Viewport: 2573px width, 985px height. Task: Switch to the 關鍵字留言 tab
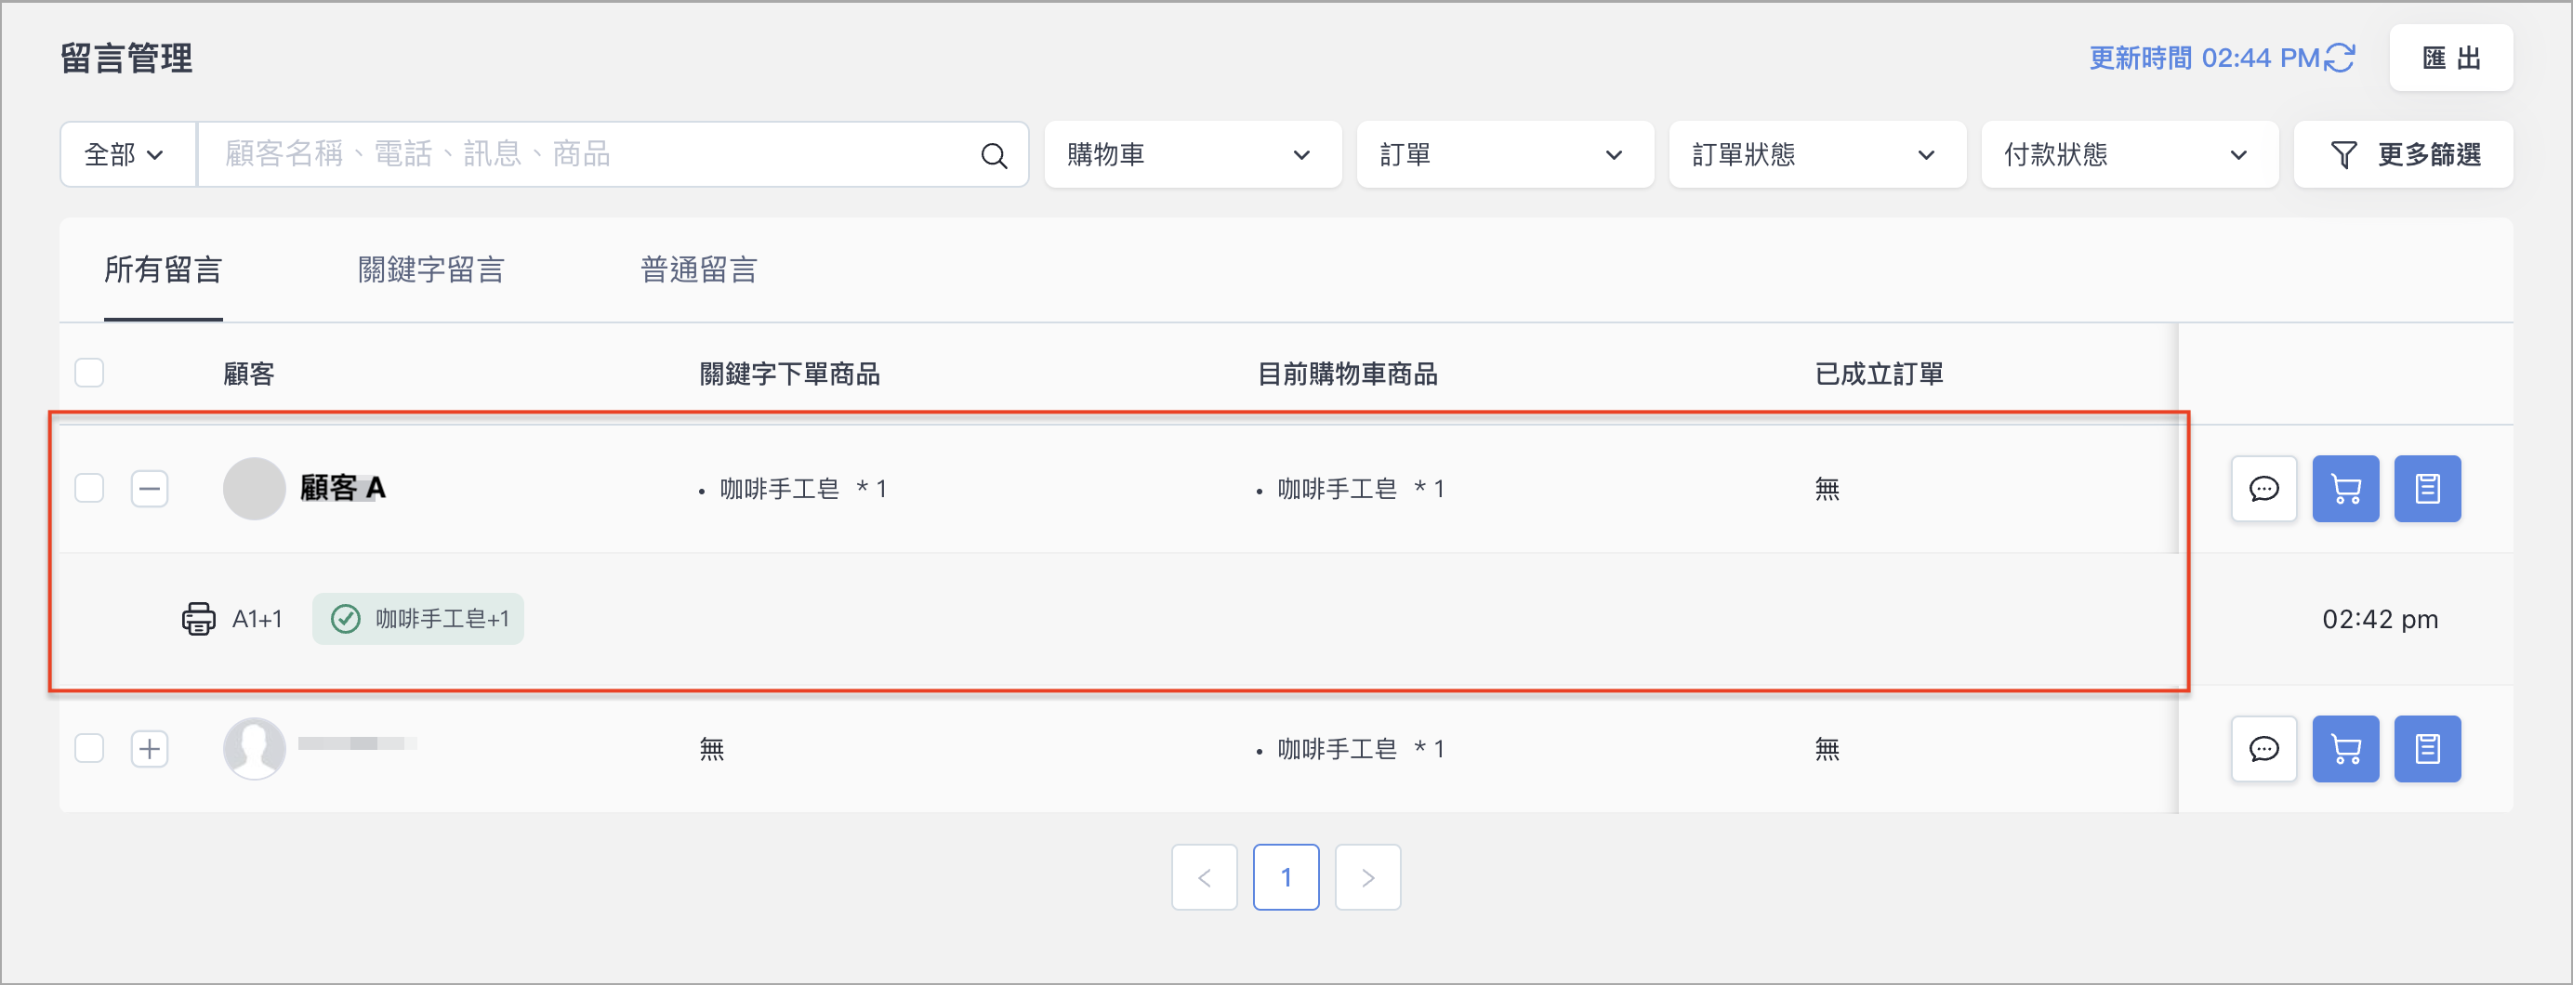point(430,269)
